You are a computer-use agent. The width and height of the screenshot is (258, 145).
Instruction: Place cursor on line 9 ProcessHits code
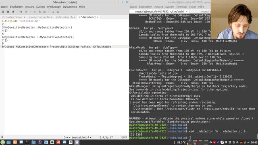point(58,47)
